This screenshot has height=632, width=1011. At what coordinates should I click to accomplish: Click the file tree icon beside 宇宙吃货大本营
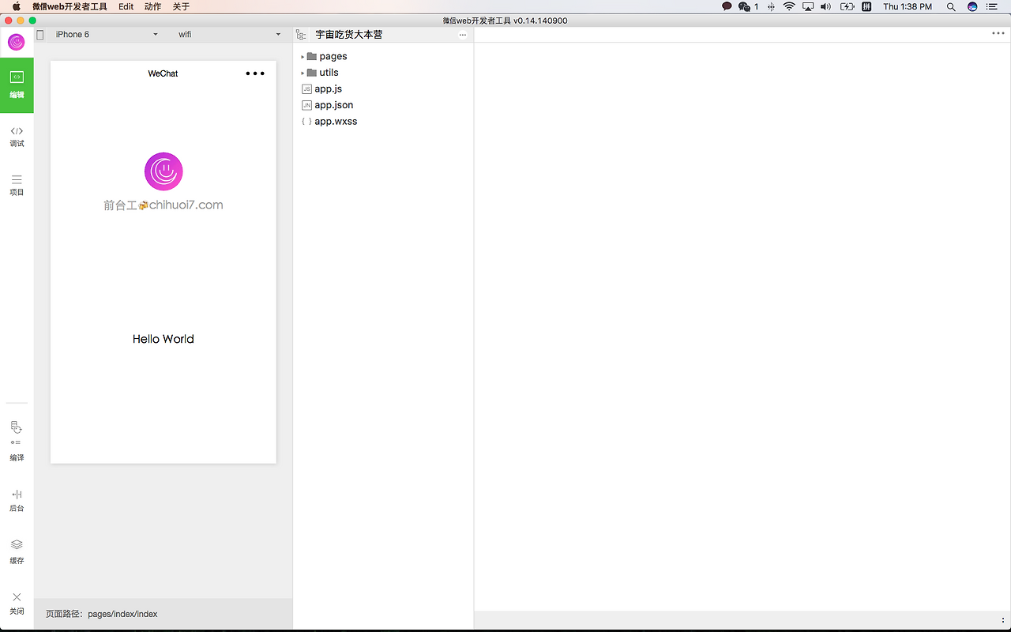[301, 35]
